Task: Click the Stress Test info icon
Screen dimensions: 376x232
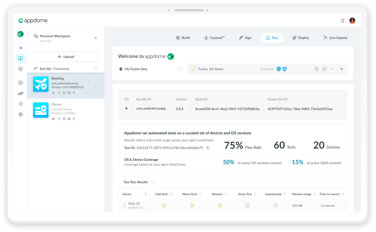Action: point(255,194)
